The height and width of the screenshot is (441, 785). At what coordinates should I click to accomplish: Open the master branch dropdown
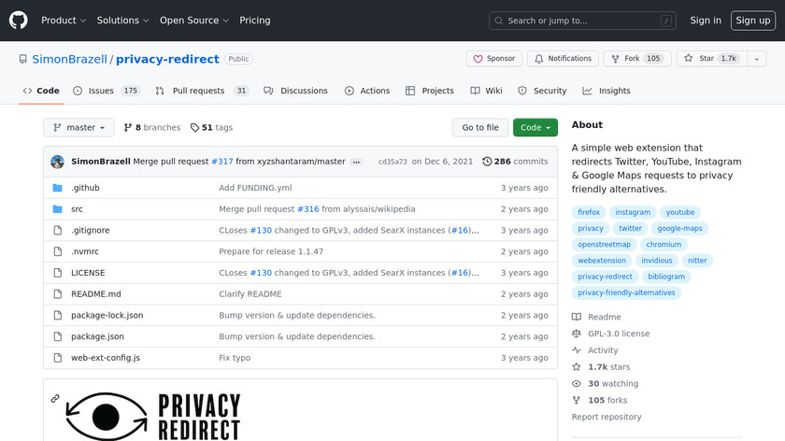pyautogui.click(x=78, y=128)
